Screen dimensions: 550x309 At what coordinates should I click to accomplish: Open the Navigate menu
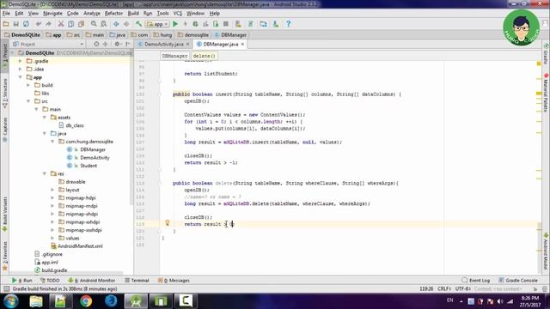tap(52, 14)
